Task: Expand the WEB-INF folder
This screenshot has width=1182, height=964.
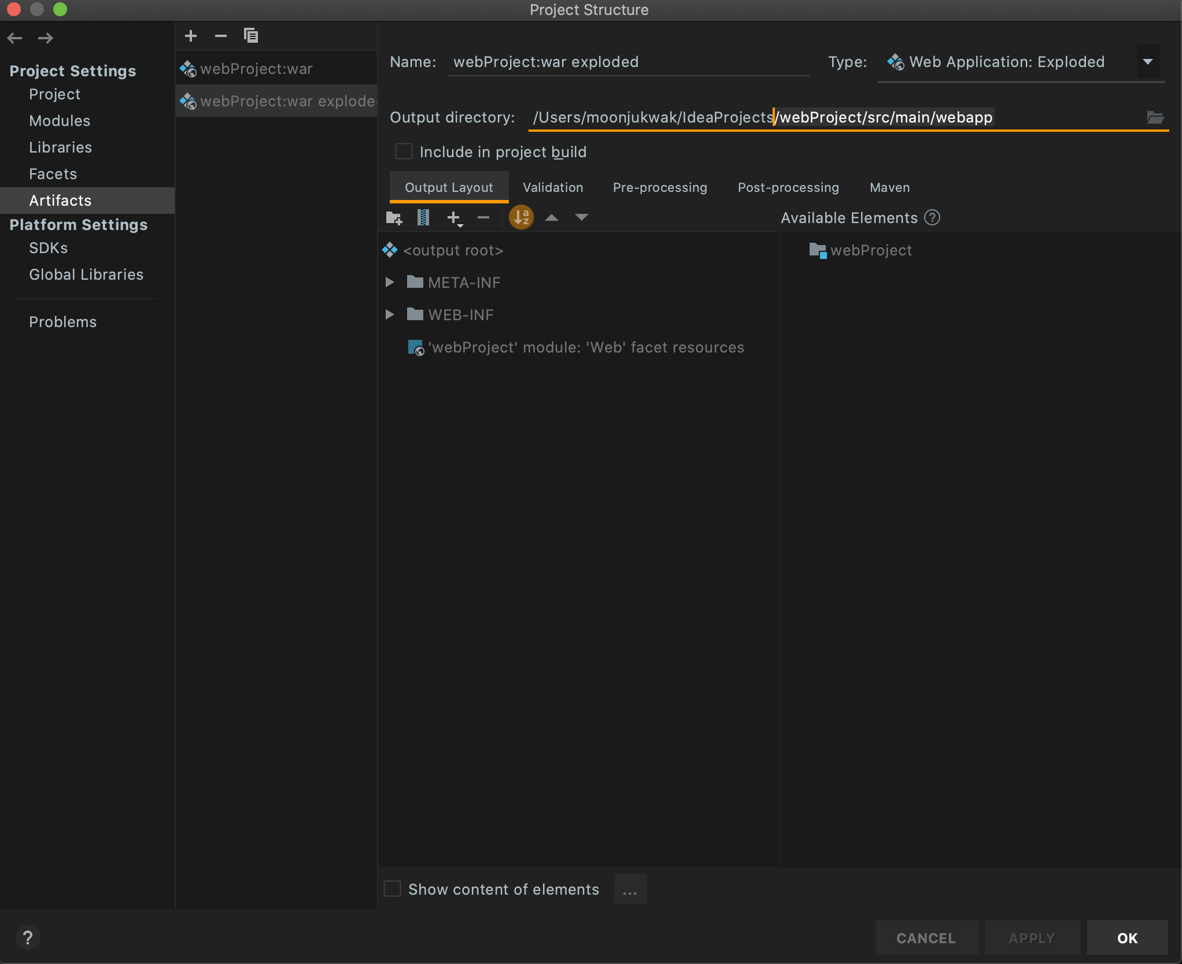Action: tap(390, 314)
